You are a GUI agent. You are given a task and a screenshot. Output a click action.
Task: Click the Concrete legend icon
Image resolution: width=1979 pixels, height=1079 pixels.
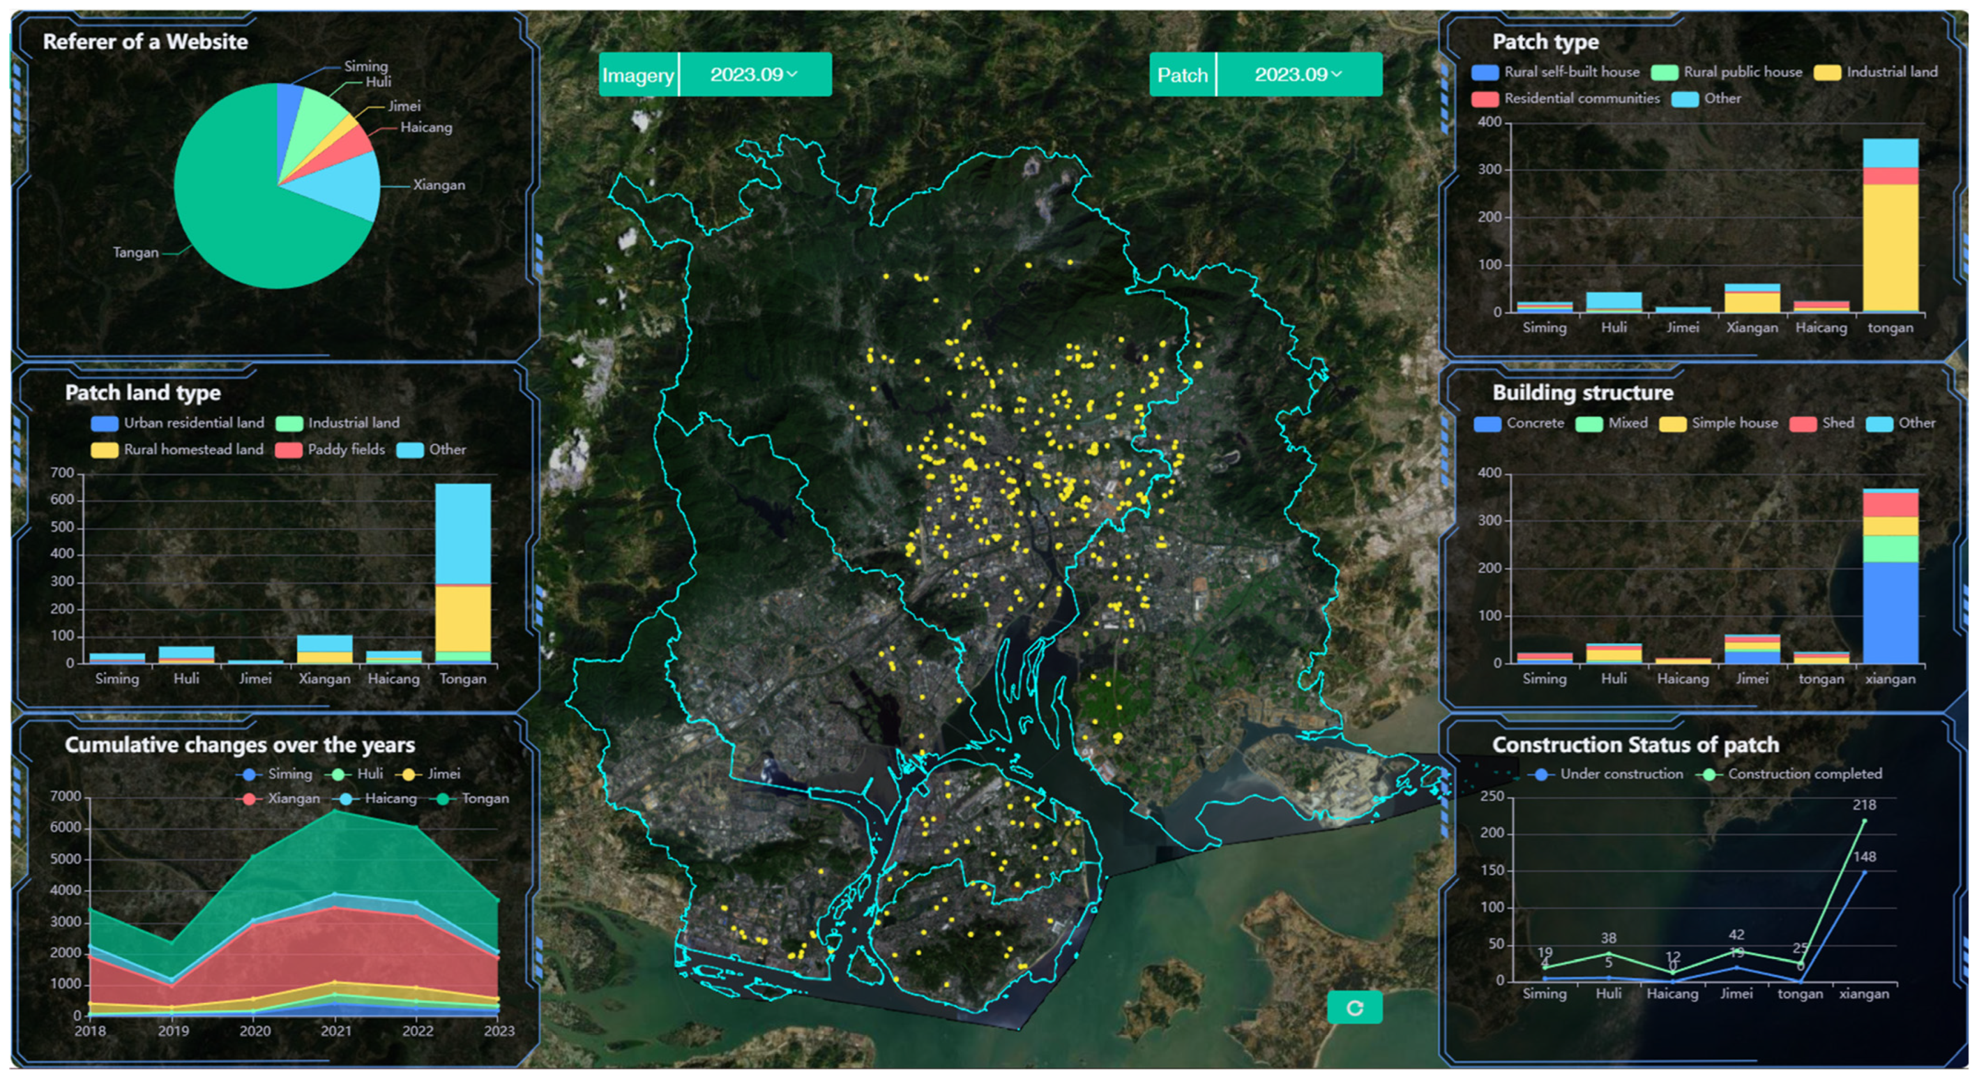[x=1487, y=424]
